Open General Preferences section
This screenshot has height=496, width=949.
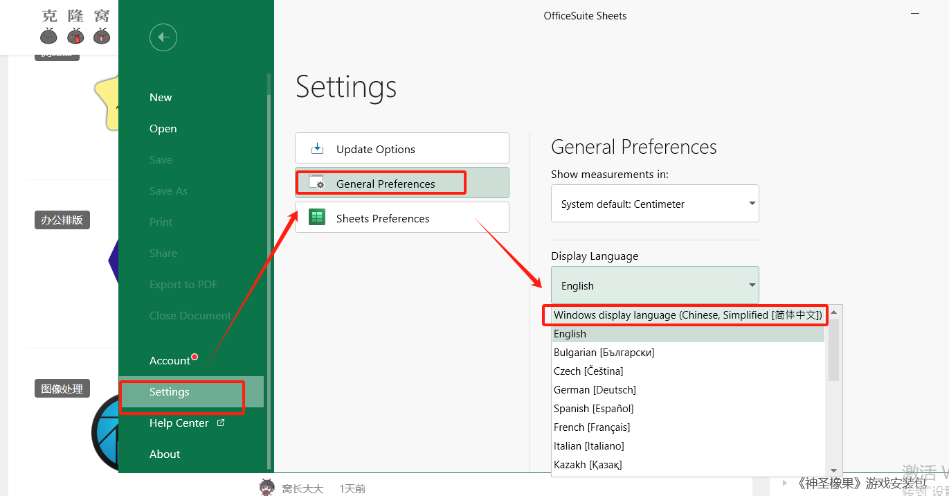point(402,183)
